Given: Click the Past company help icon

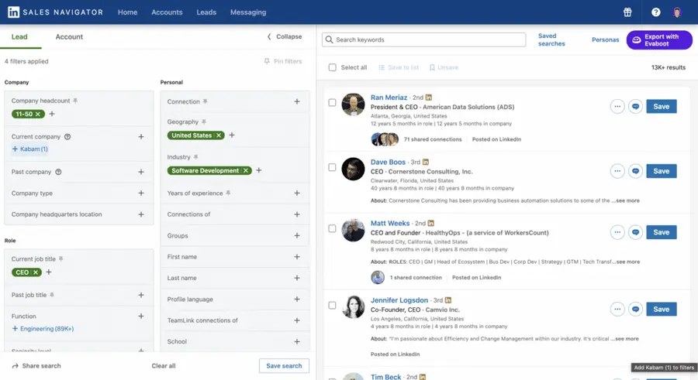Looking at the screenshot, I should [58, 172].
